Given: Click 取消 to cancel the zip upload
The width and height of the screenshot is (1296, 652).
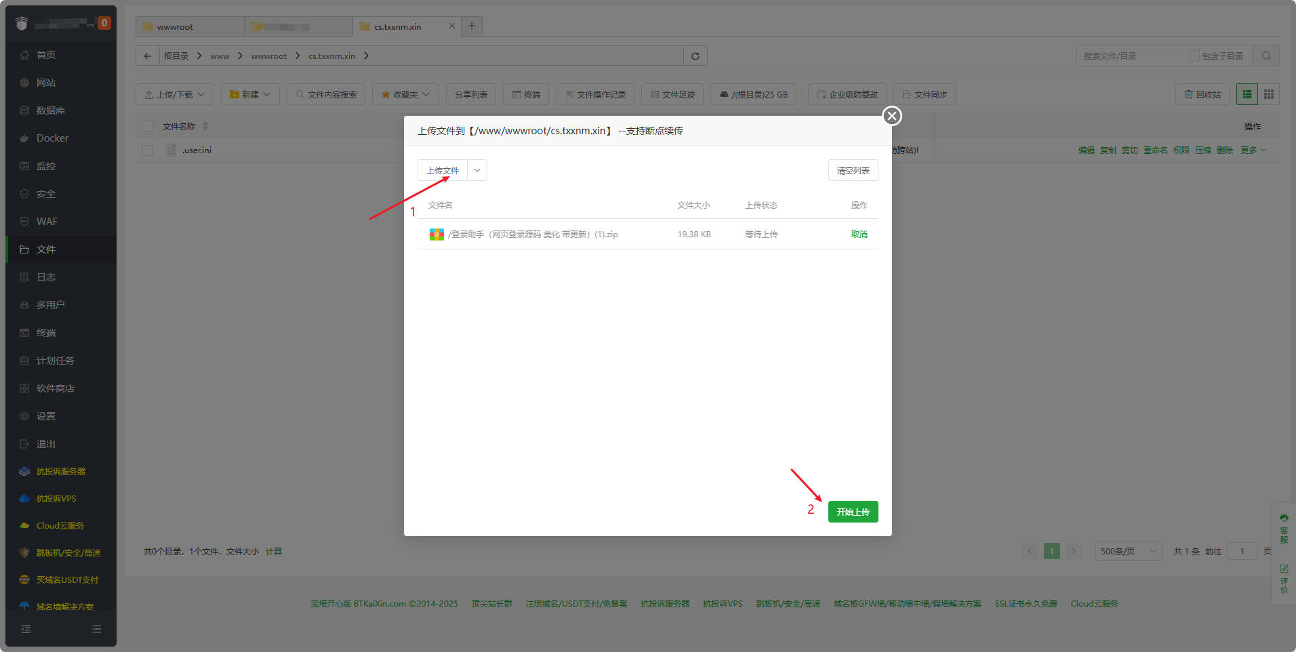Looking at the screenshot, I should click(859, 235).
